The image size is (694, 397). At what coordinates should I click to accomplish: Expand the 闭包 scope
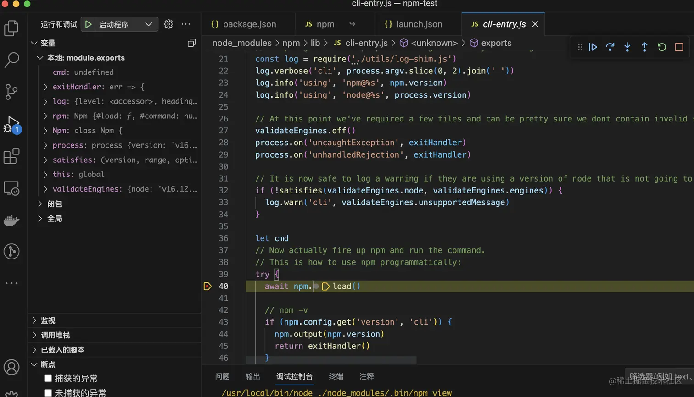tap(40, 204)
